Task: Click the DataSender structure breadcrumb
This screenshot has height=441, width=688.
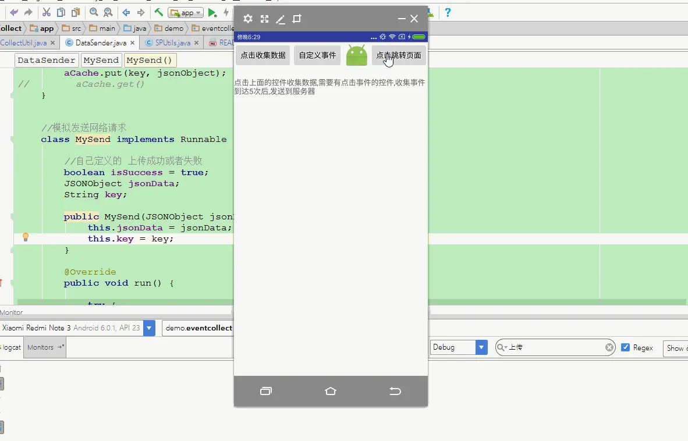Action: pos(47,60)
